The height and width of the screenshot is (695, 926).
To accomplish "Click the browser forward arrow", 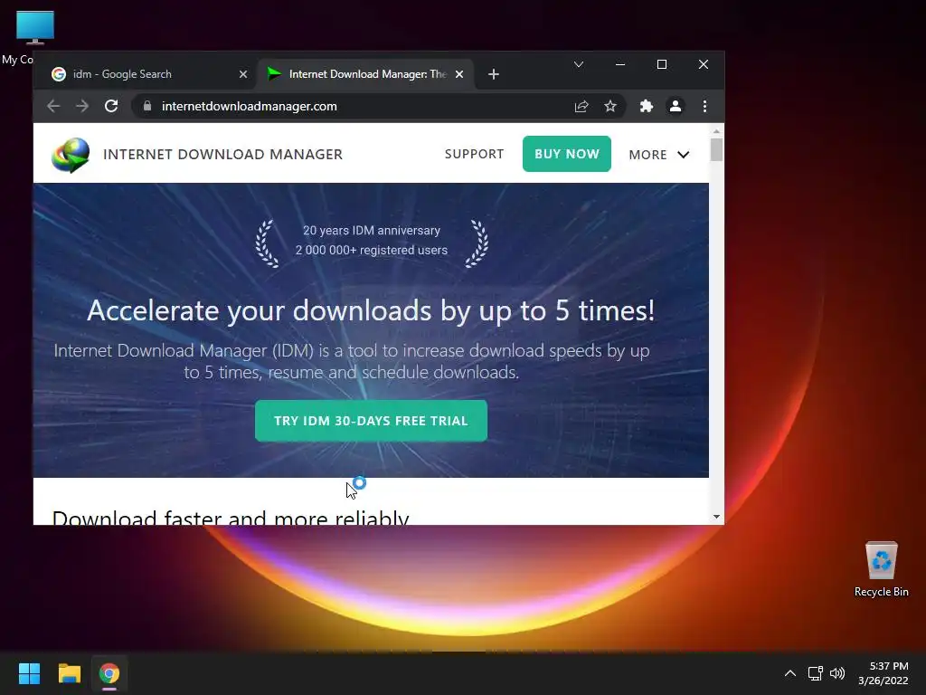I will tap(82, 107).
